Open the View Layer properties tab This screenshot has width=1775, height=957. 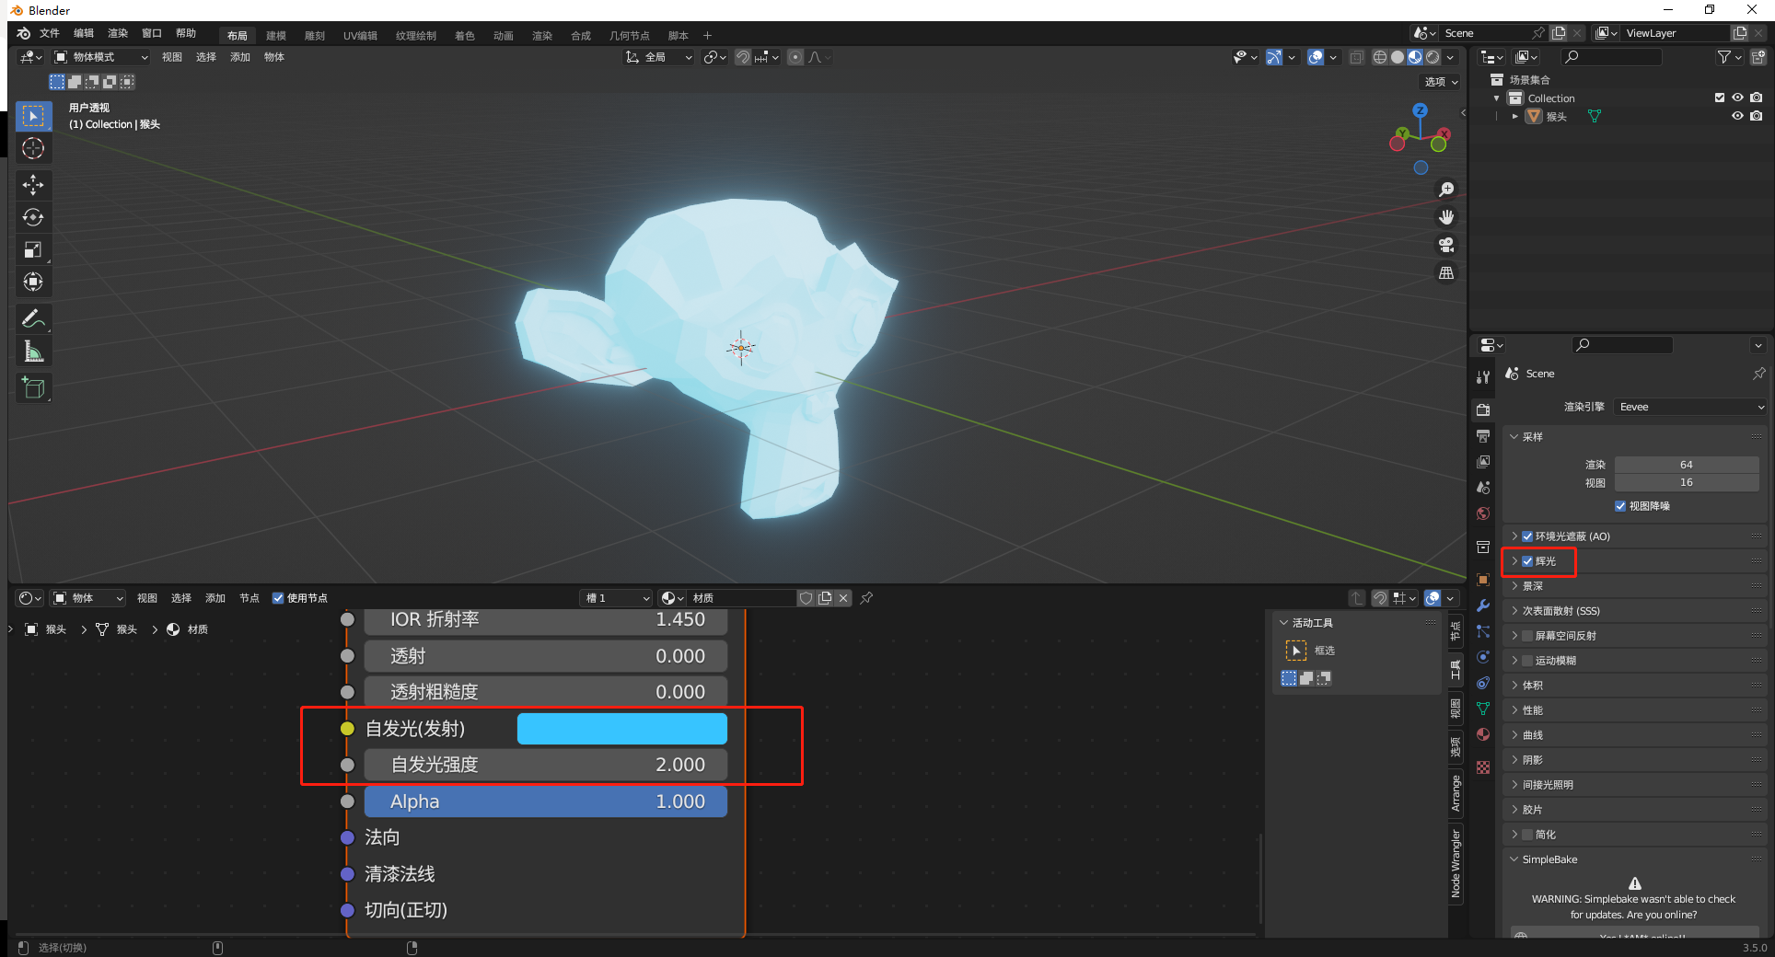click(x=1483, y=461)
